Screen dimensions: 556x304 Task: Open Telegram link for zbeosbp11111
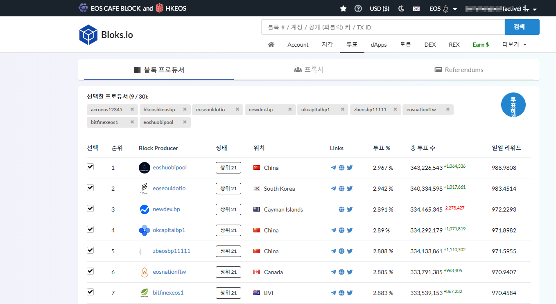click(x=333, y=251)
